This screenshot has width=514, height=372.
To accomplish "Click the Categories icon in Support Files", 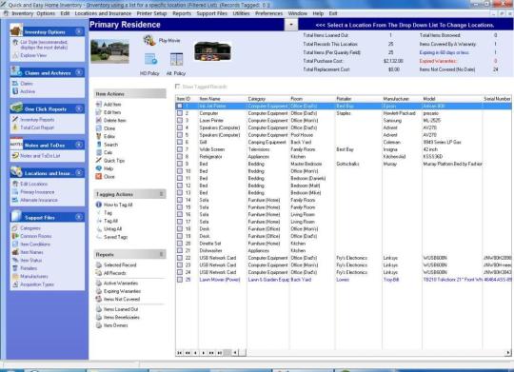I will tap(15, 228).
